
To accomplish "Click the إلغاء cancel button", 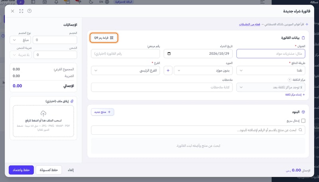I will coord(71,170).
